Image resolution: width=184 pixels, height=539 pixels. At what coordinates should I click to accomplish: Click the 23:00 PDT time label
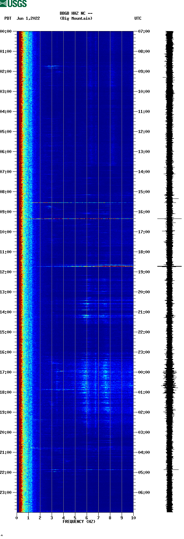[6, 493]
